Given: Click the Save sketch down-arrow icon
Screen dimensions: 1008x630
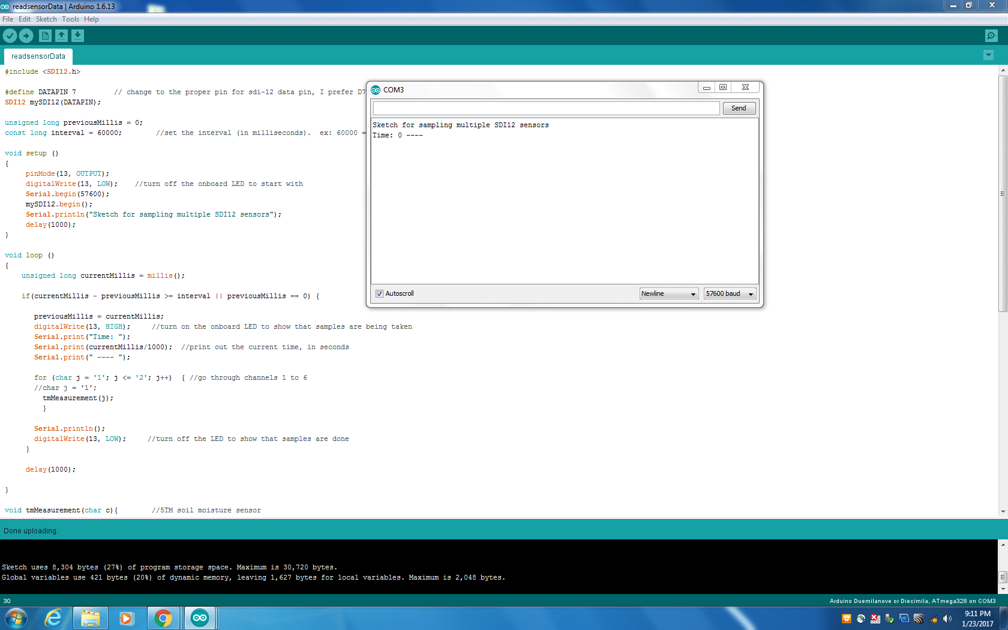Looking at the screenshot, I should [x=77, y=36].
